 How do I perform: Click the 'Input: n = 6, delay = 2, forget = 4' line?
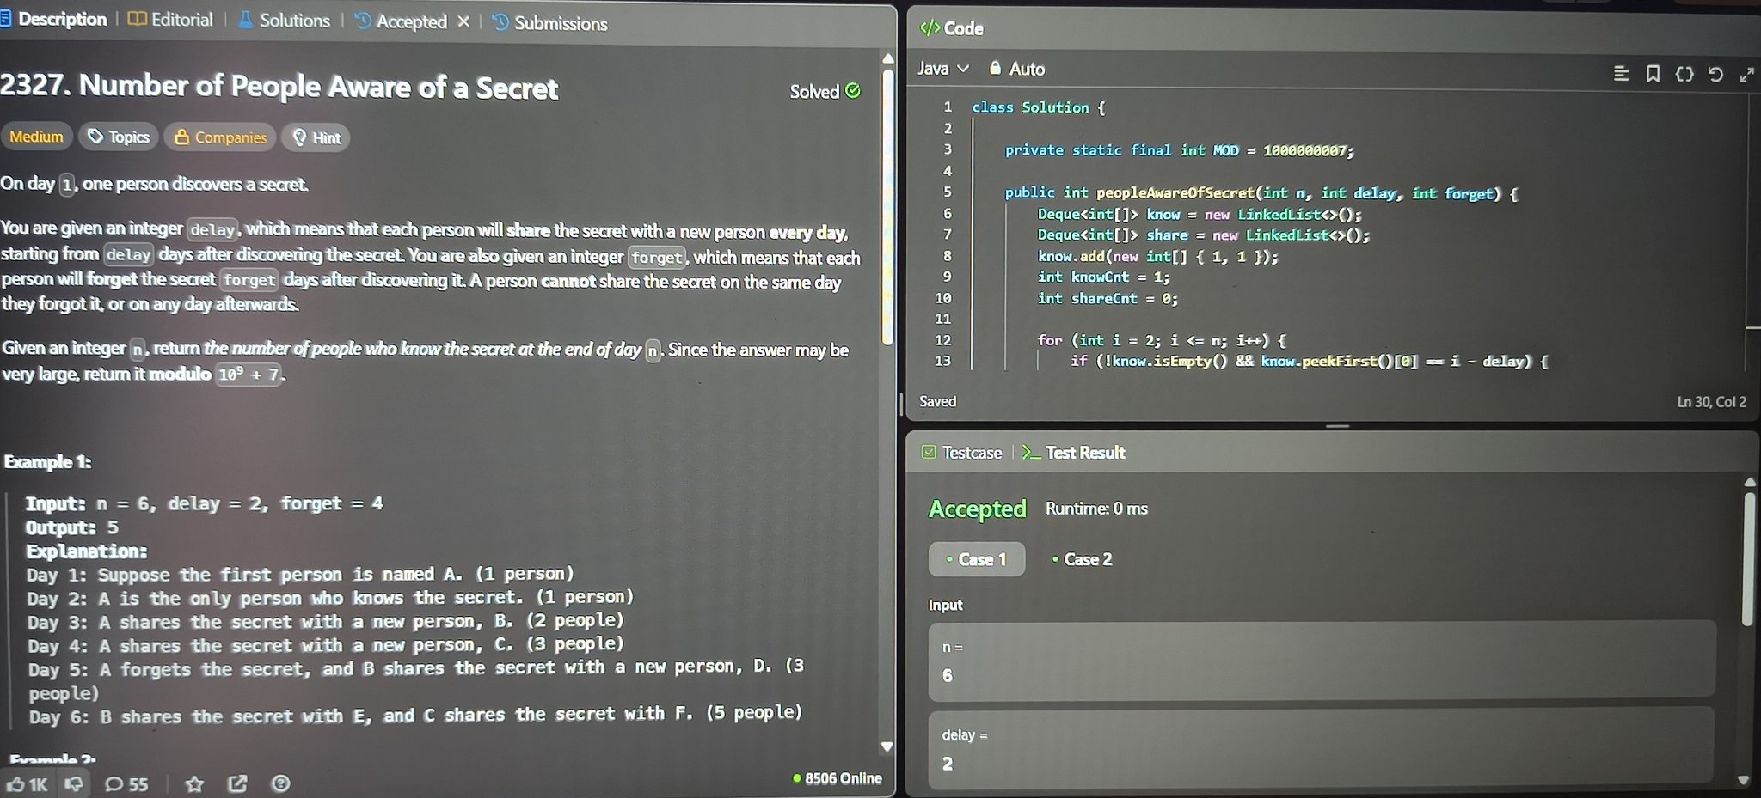pos(204,503)
